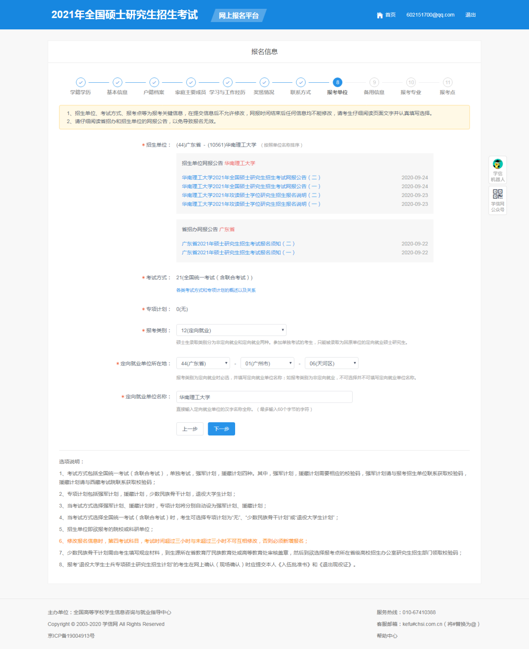Screen dimensions: 529x649
Task: Click the 家庭主要成员 step checkmark circle
Action: (x=191, y=82)
